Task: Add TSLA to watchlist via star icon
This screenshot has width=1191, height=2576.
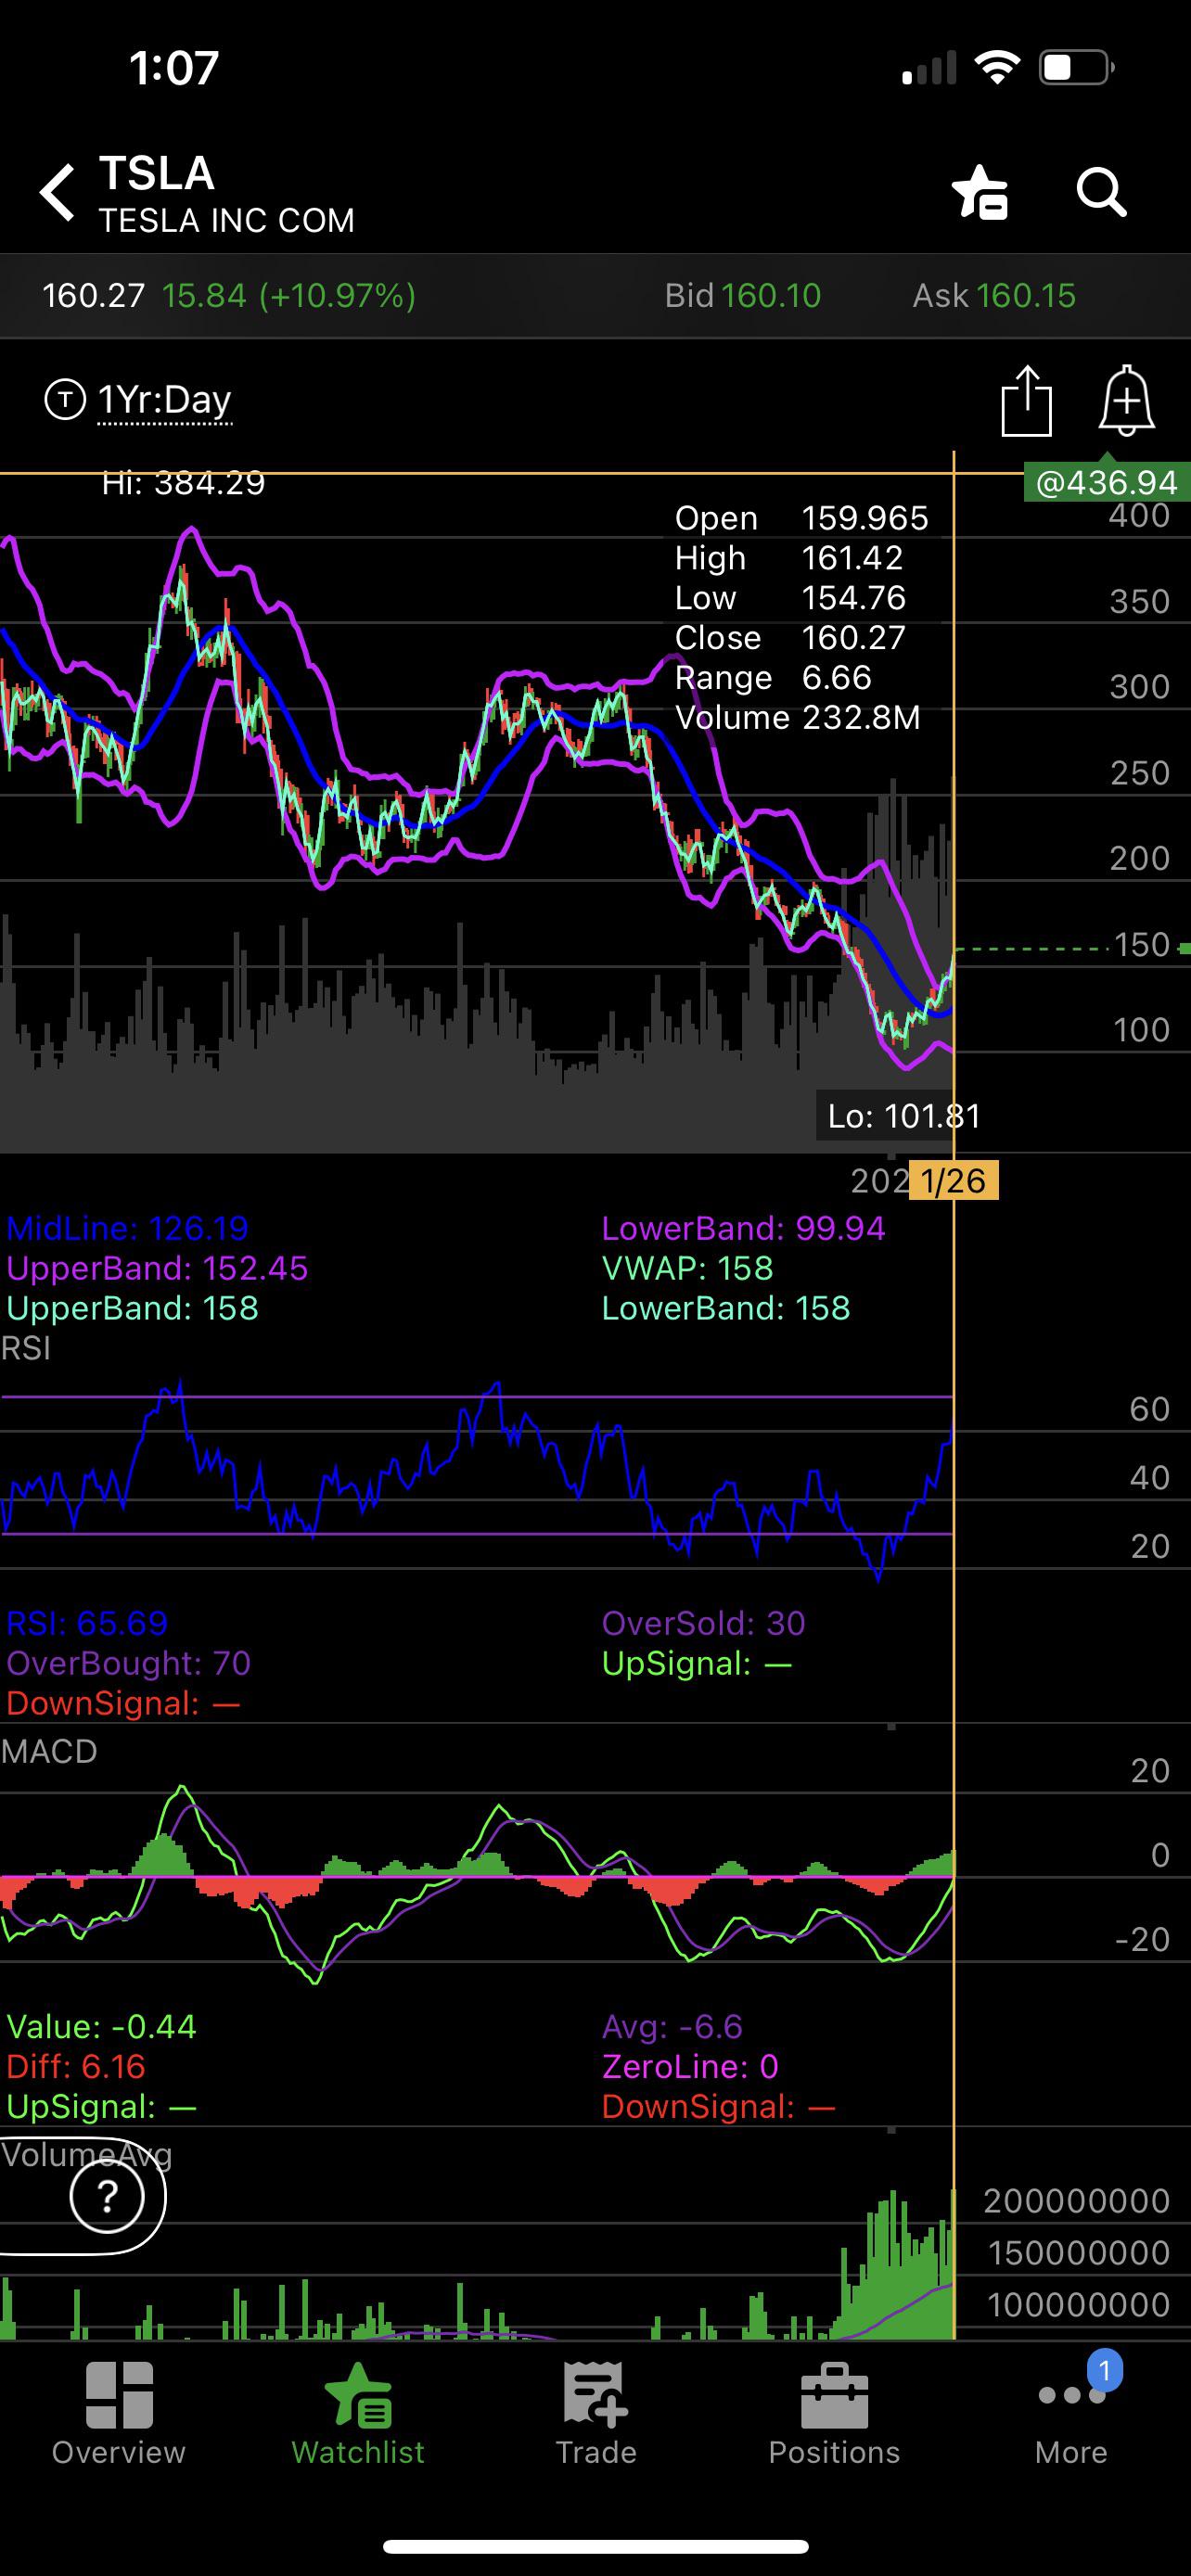Action: pyautogui.click(x=980, y=192)
